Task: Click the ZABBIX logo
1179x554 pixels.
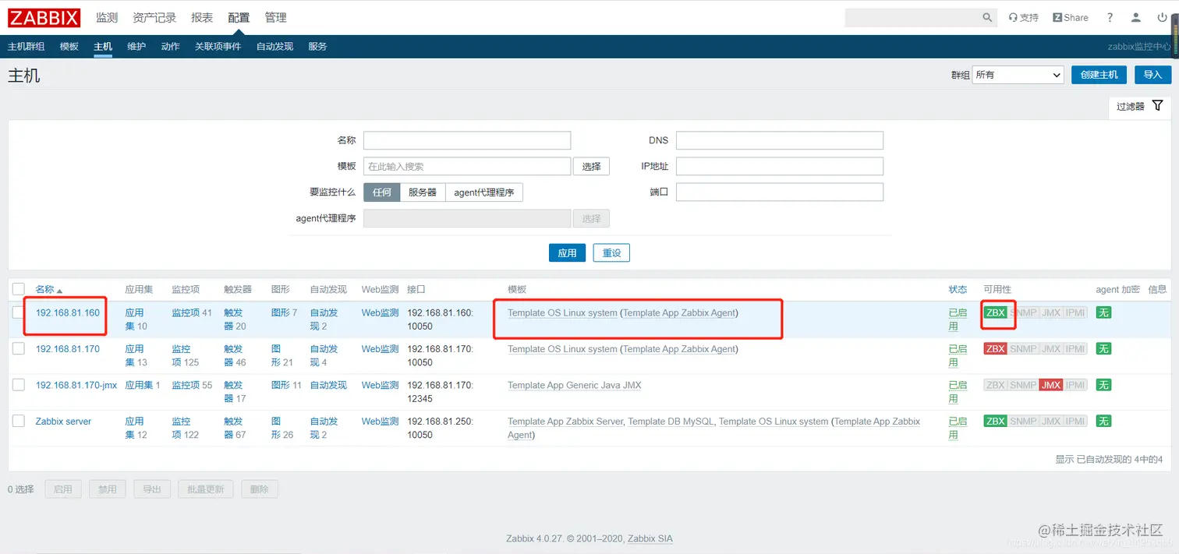Action: [44, 17]
